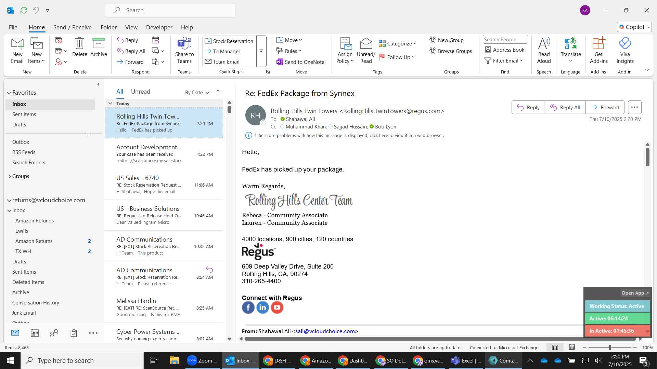This screenshot has width=657, height=369.
Task: Click Search People field
Action: point(505,40)
